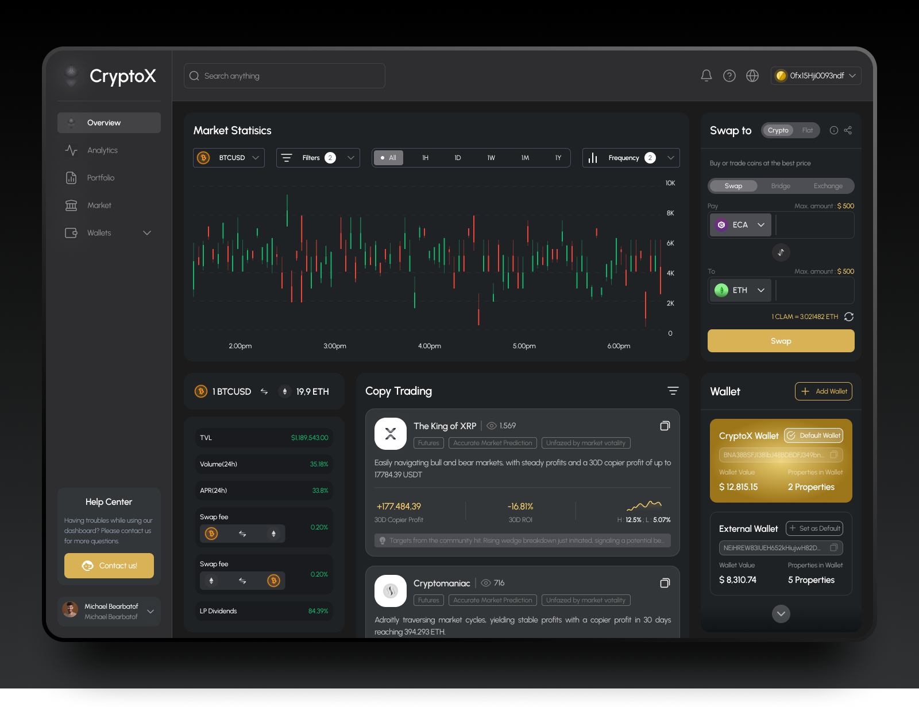Select the Analytics icon in the sidebar
The width and height of the screenshot is (919, 712).
pyautogui.click(x=71, y=150)
